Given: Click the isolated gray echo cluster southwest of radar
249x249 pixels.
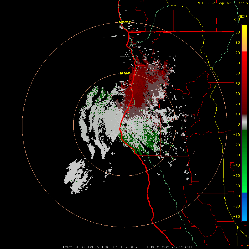Looking at the screenshot, I should 77,177.
